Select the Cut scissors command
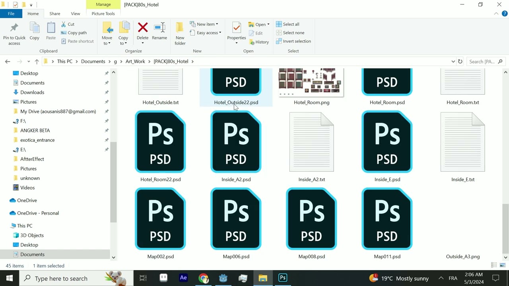The image size is (509, 286). pyautogui.click(x=68, y=24)
